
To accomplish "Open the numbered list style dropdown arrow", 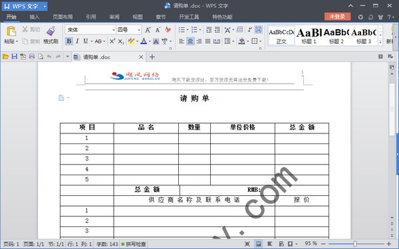I will point(200,30).
